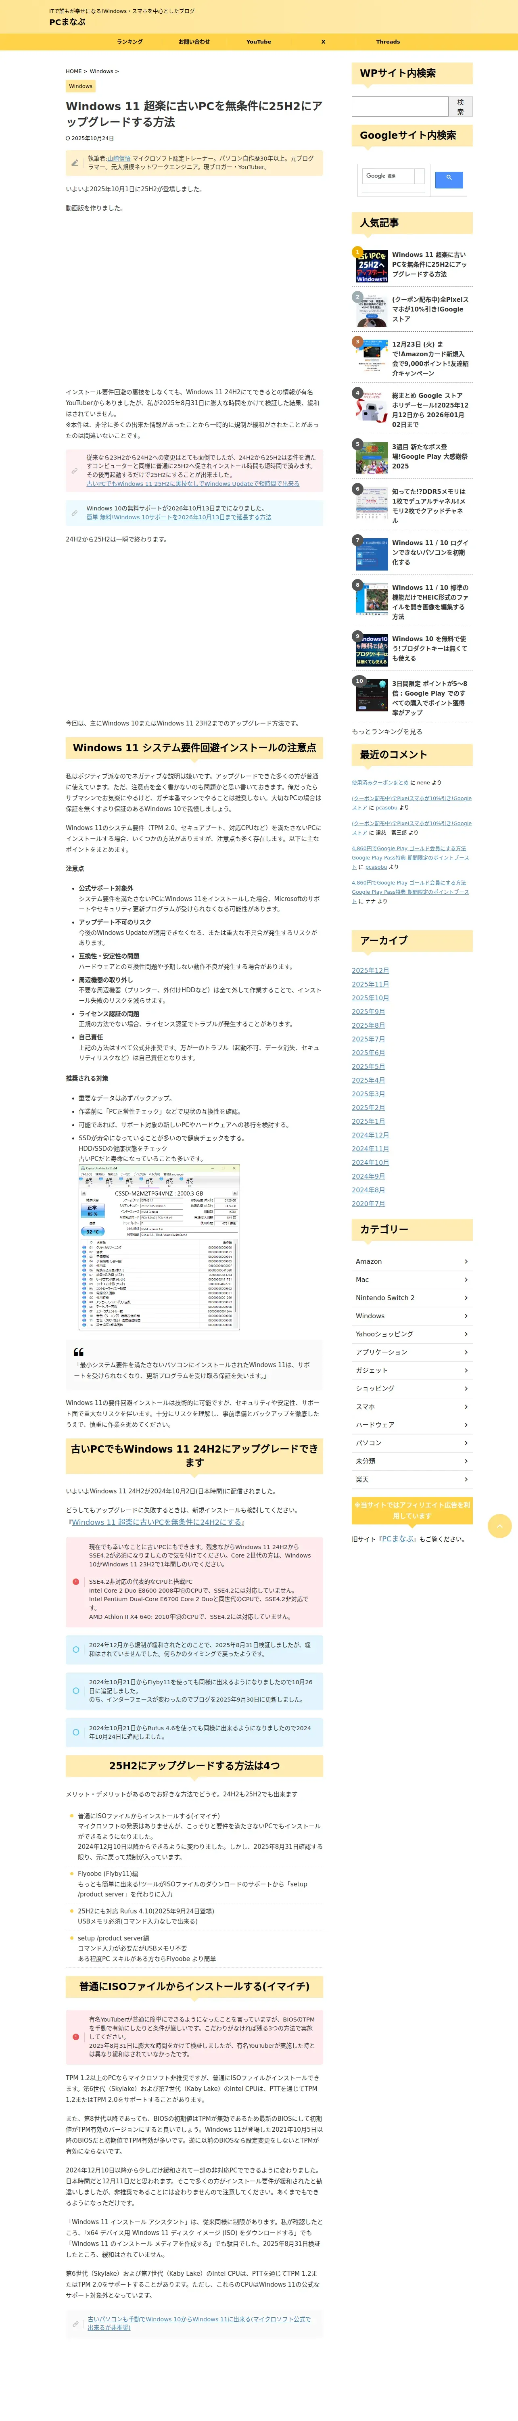
Task: Open the 2025年1月 archive link
Action: click(x=368, y=1121)
